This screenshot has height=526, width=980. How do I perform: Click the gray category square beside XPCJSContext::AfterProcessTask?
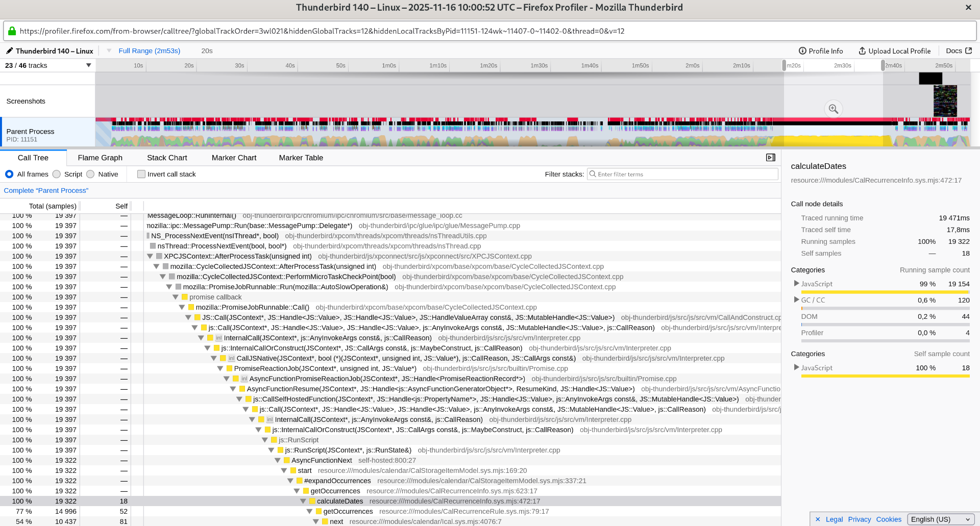[x=159, y=257]
